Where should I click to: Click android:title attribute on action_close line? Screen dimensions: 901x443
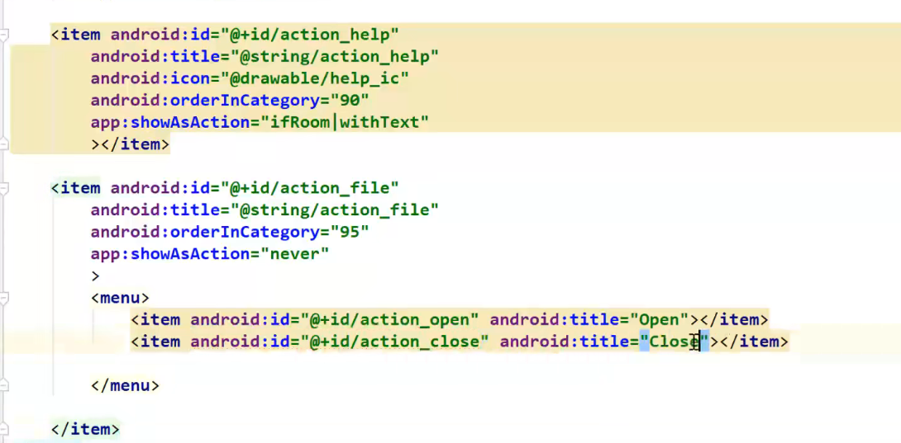tap(565, 342)
